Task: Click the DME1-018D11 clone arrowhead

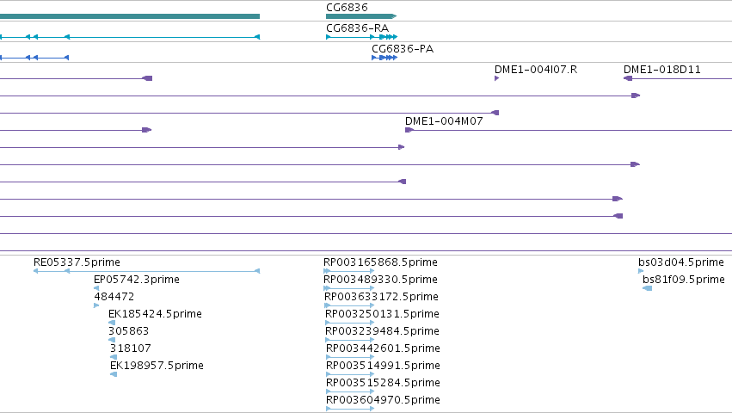Action: click(628, 78)
